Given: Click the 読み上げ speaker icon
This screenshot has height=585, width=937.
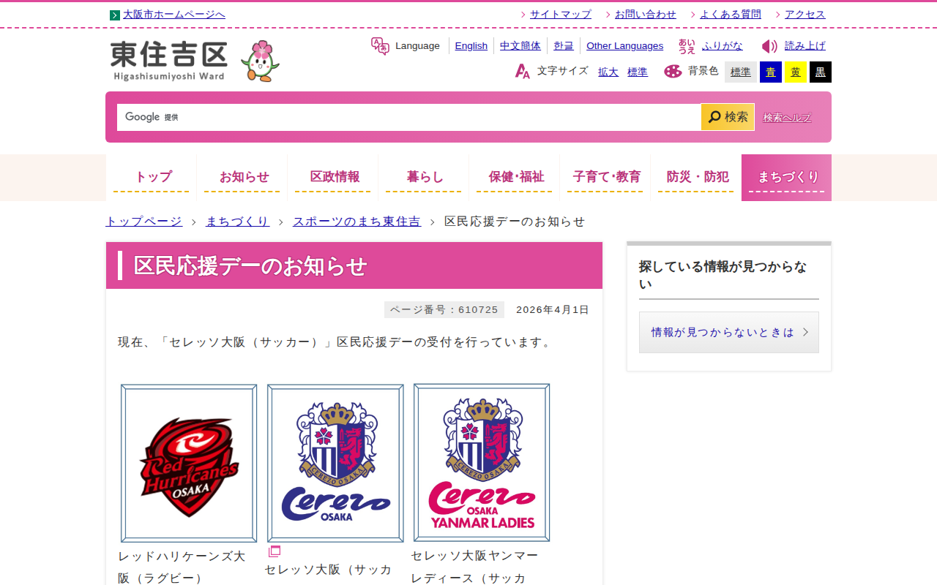Looking at the screenshot, I should point(769,46).
